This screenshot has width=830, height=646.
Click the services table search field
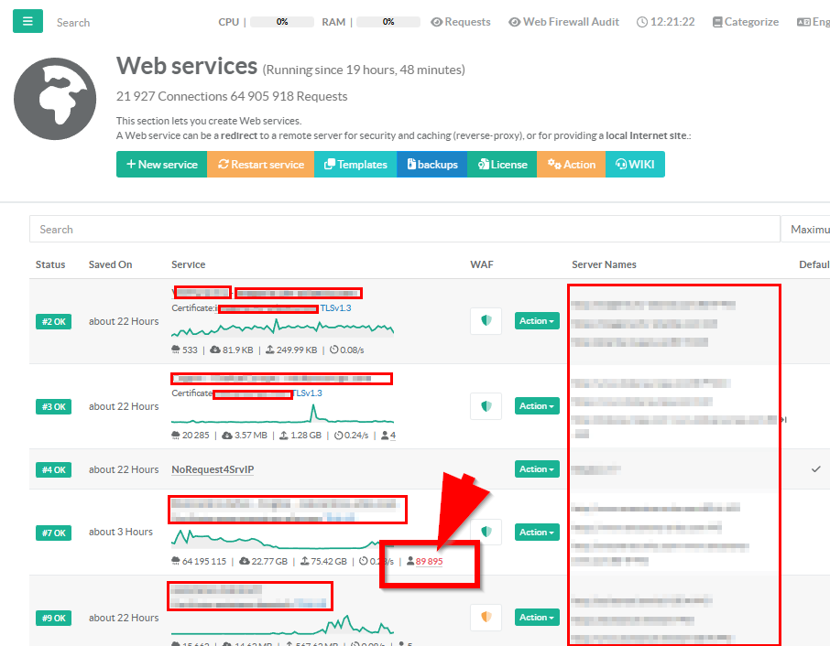[403, 230]
